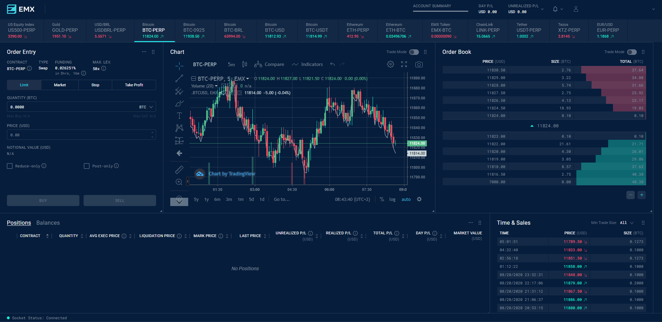Image resolution: width=662 pixels, height=322 pixels.
Task: Select the zoom in tool
Action: [x=179, y=182]
